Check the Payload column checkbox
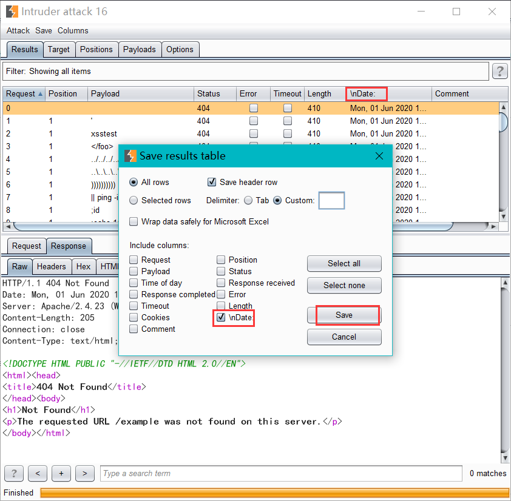The width and height of the screenshot is (511, 501). (134, 271)
